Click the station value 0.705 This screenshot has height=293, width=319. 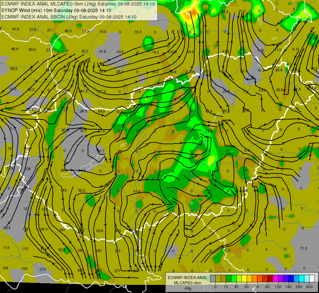(190, 72)
